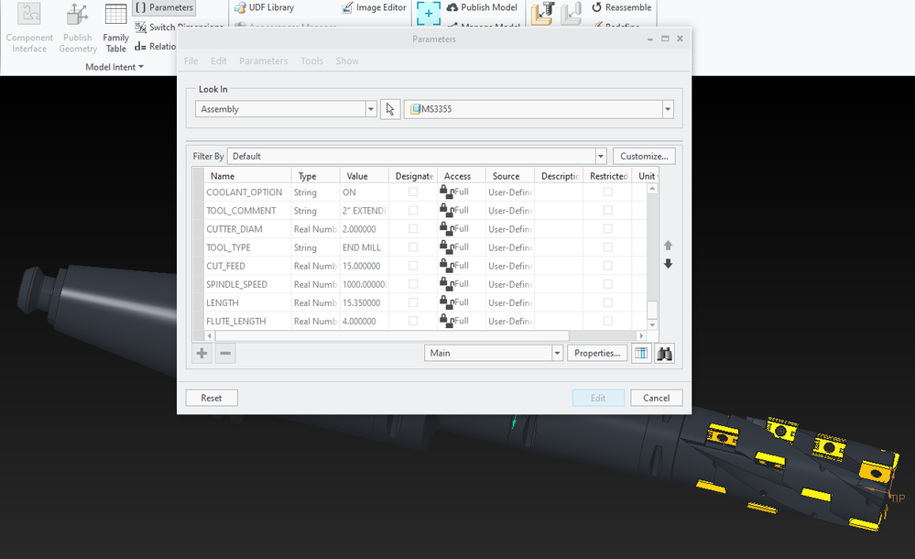Open the Parameters menu in the dialog
This screenshot has height=559, width=915.
[263, 60]
